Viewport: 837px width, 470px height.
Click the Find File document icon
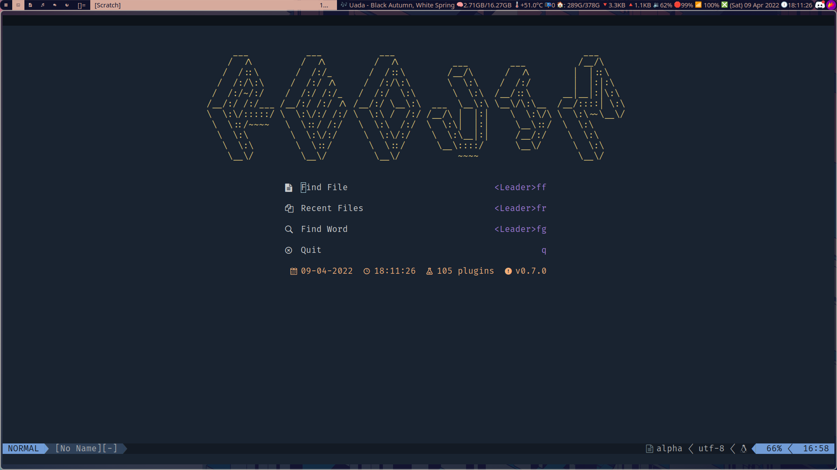coord(289,188)
